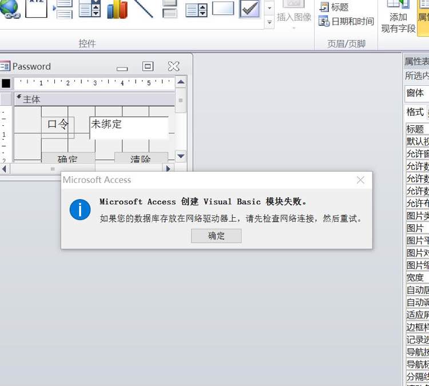Pick the Rectangle control
429x386 pixels.
click(223, 8)
